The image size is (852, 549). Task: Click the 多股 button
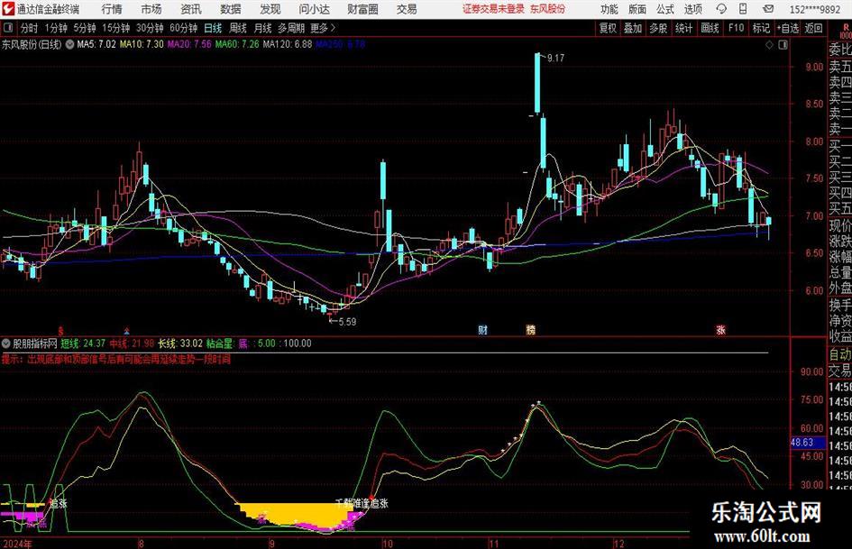658,28
